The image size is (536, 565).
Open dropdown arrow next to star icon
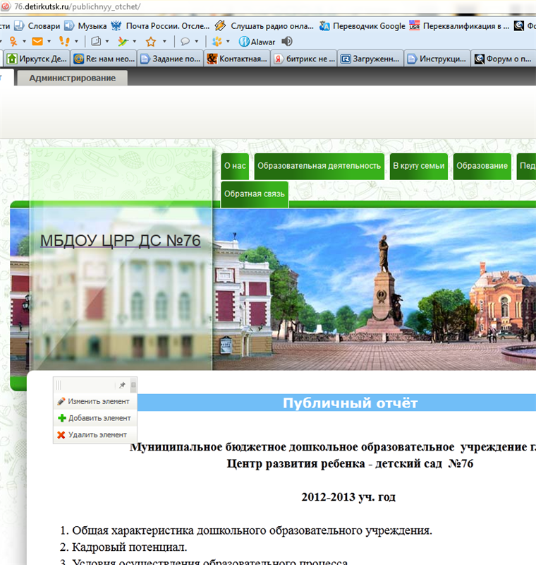(164, 42)
